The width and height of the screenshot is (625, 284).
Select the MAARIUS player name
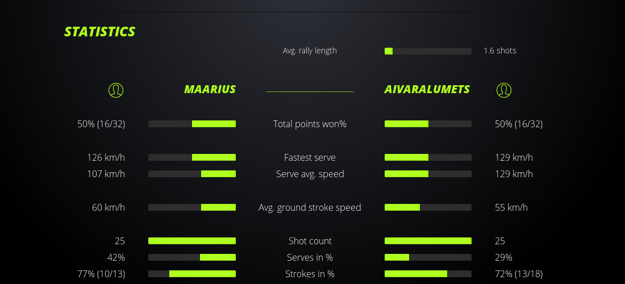210,89
